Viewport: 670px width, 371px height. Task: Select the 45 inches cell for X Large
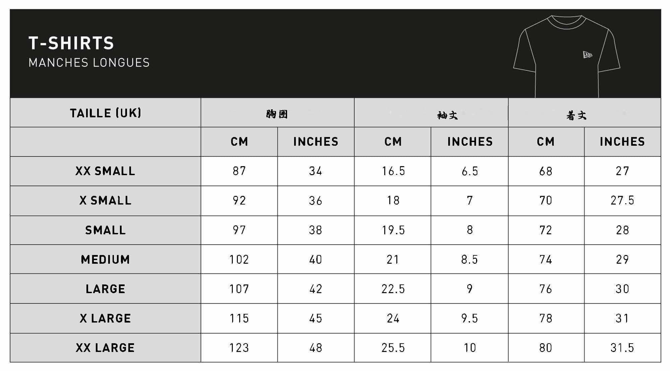point(316,319)
